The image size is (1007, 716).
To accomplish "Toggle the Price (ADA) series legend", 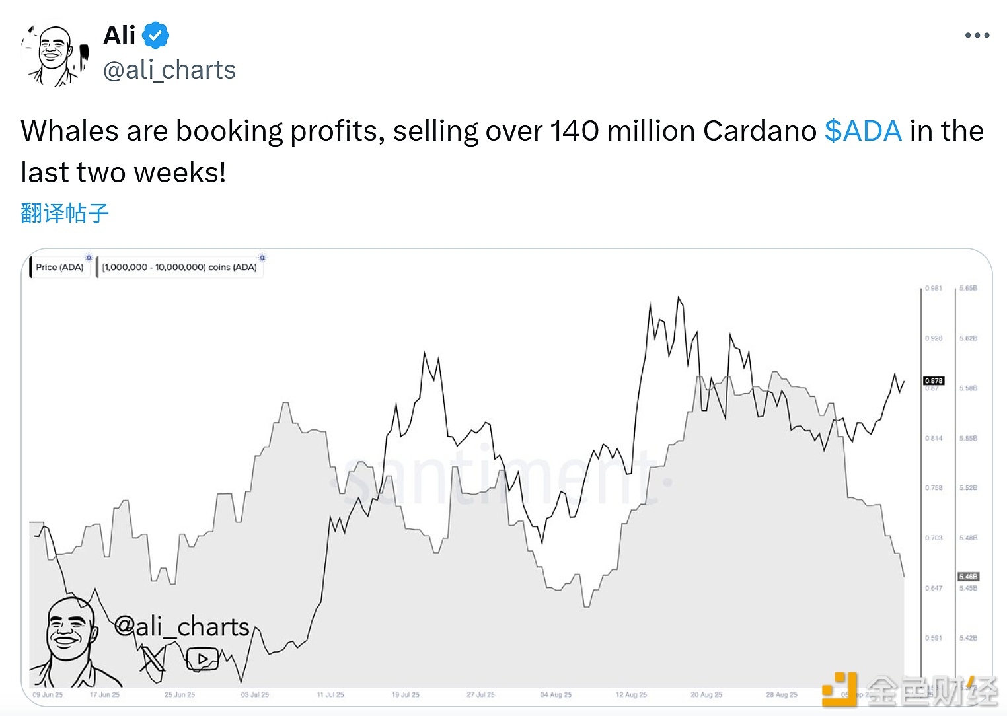I will (x=59, y=268).
